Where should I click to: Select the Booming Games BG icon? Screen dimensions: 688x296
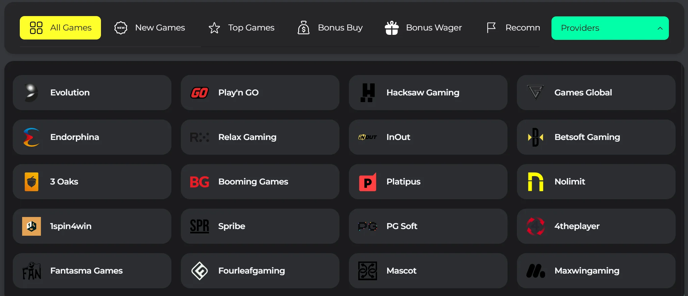(199, 182)
